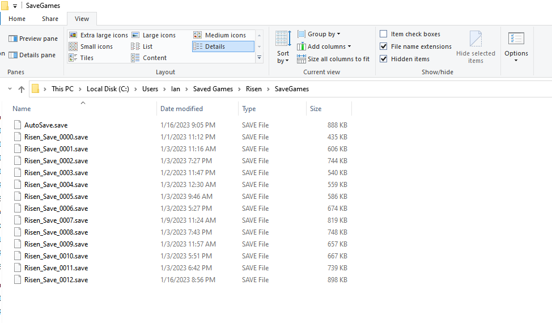Viewport: 552px width, 323px height.
Task: Enable Item check boxes option
Action: tap(384, 34)
